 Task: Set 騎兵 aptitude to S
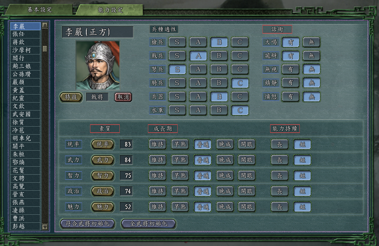[x=177, y=83]
